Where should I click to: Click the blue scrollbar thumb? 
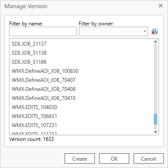pos(156,119)
